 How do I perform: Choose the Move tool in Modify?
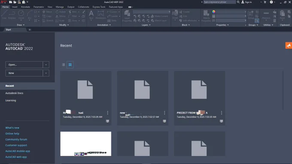tap(47, 12)
